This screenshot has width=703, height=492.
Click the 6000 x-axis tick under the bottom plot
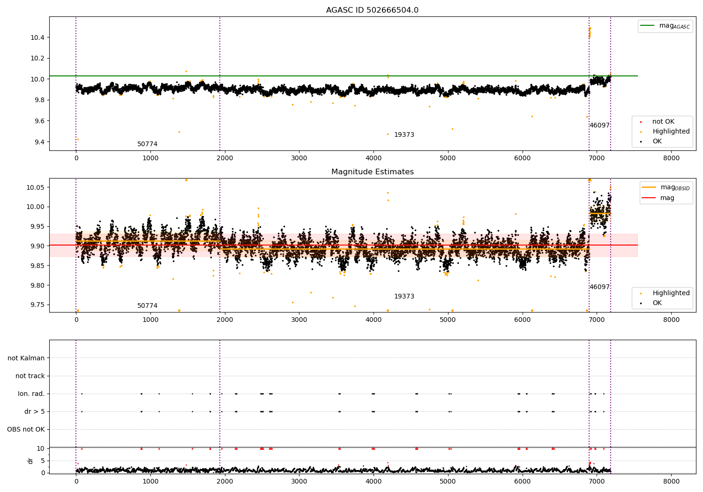(522, 482)
